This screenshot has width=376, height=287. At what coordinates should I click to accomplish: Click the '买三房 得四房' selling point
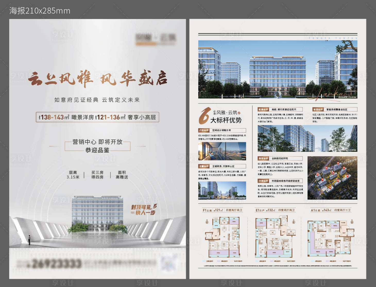[97, 175]
